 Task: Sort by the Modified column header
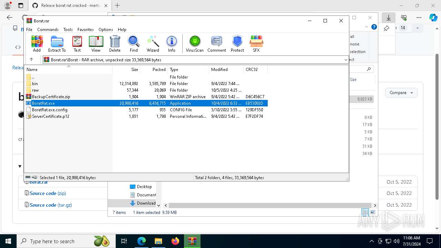[x=226, y=70]
